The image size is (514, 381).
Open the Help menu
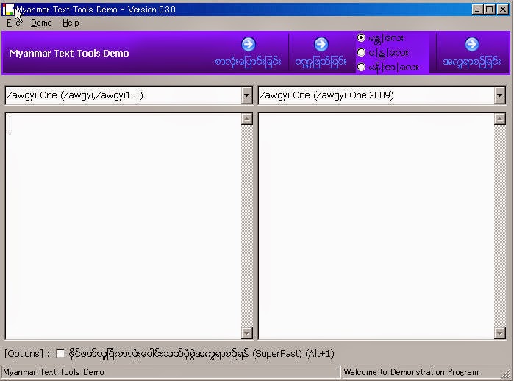71,23
